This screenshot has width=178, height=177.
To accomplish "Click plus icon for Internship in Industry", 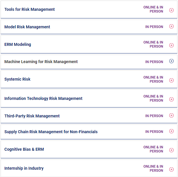I will coord(171,169).
